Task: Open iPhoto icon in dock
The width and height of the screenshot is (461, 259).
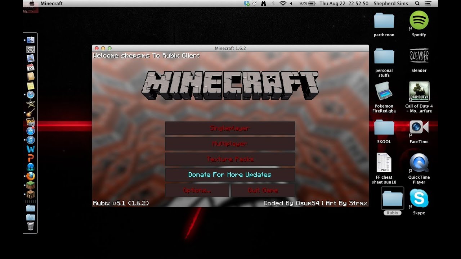Action: pos(31,122)
